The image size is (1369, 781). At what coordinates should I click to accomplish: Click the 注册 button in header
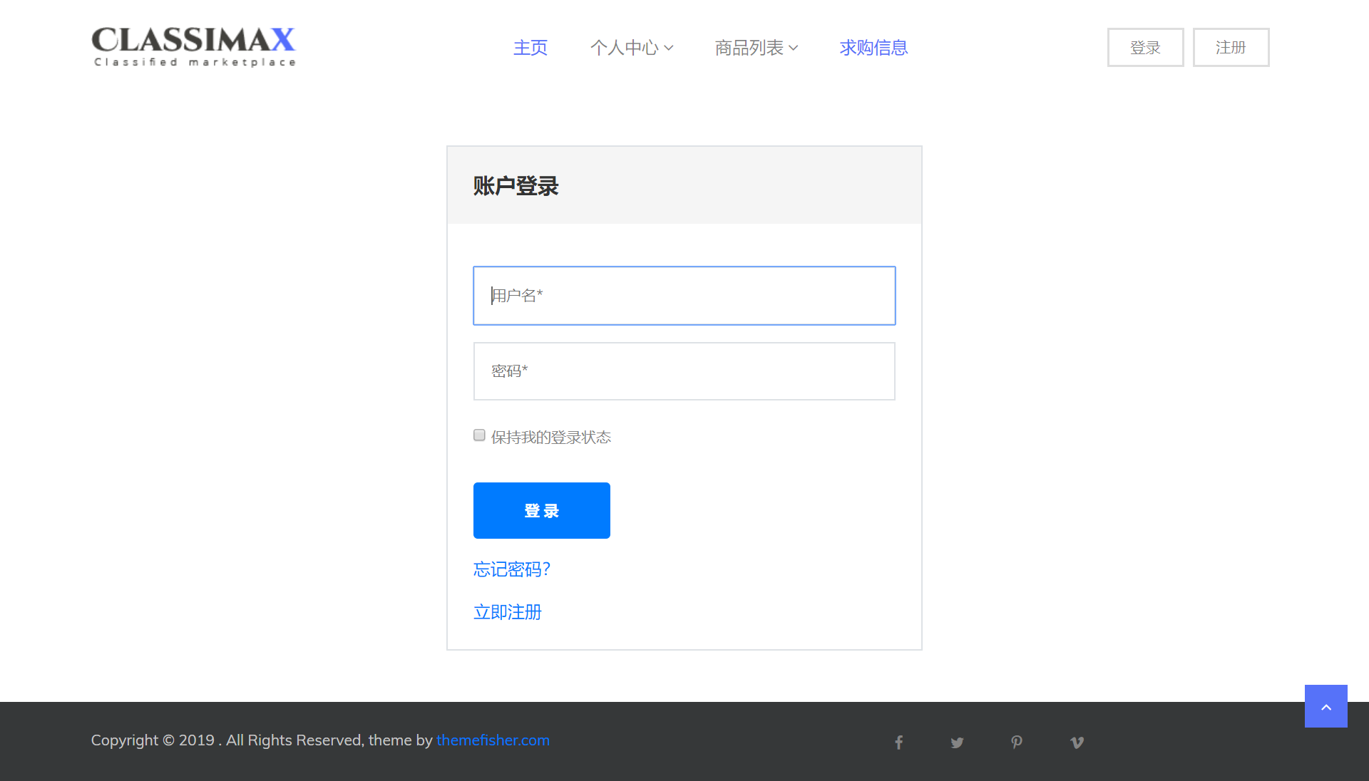(1231, 48)
